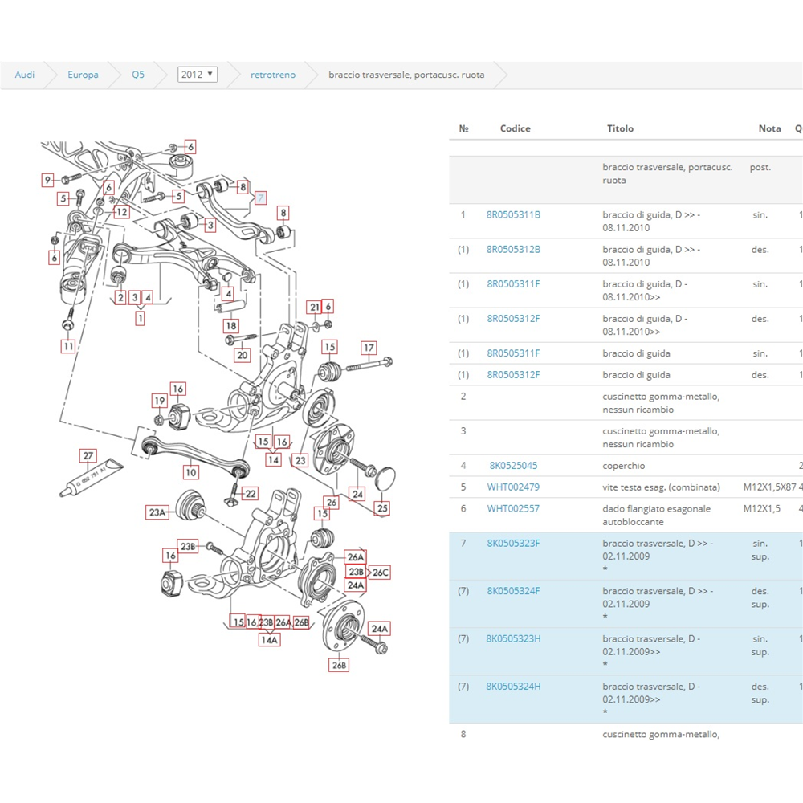Screen dimensions: 803x803
Task: Open part code WHT002557
Action: 513,509
